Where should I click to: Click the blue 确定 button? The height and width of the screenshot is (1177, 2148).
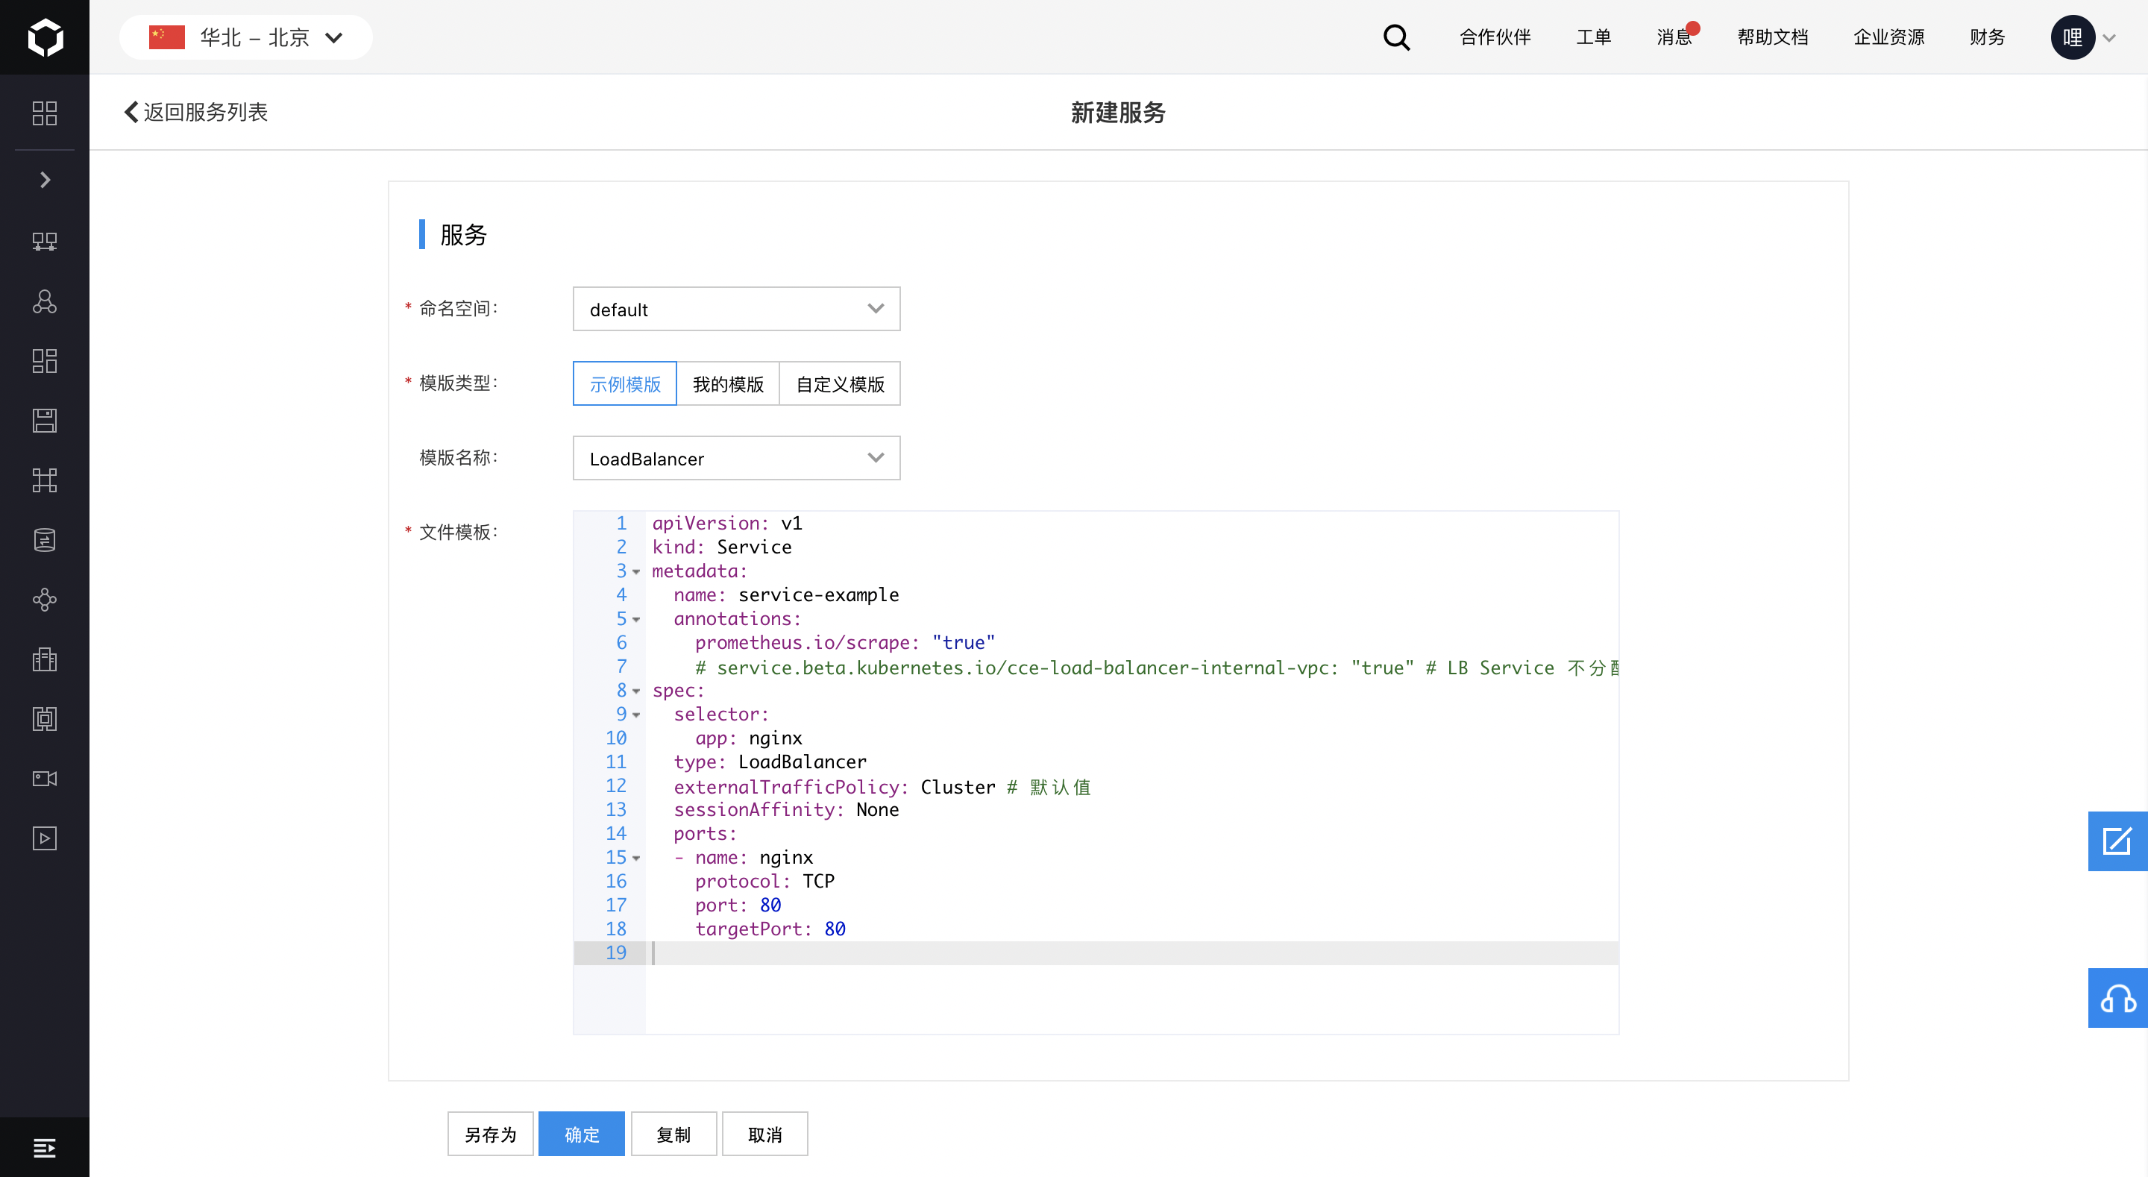click(581, 1134)
